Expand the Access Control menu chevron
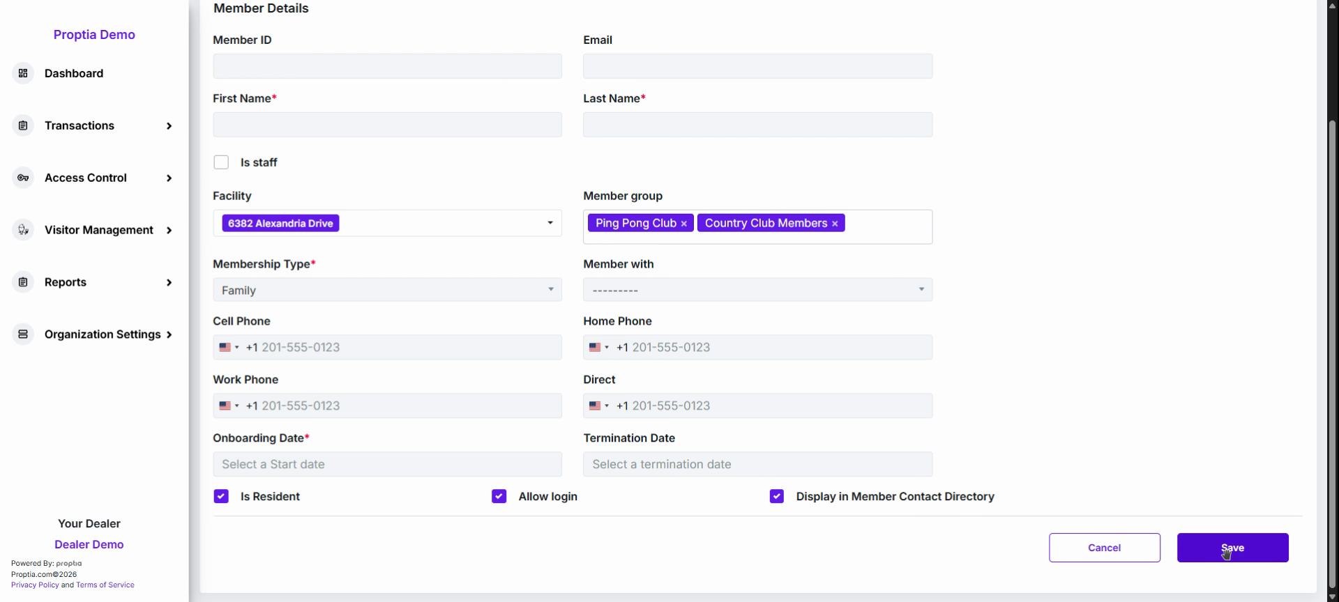The height and width of the screenshot is (602, 1339). [x=169, y=178]
